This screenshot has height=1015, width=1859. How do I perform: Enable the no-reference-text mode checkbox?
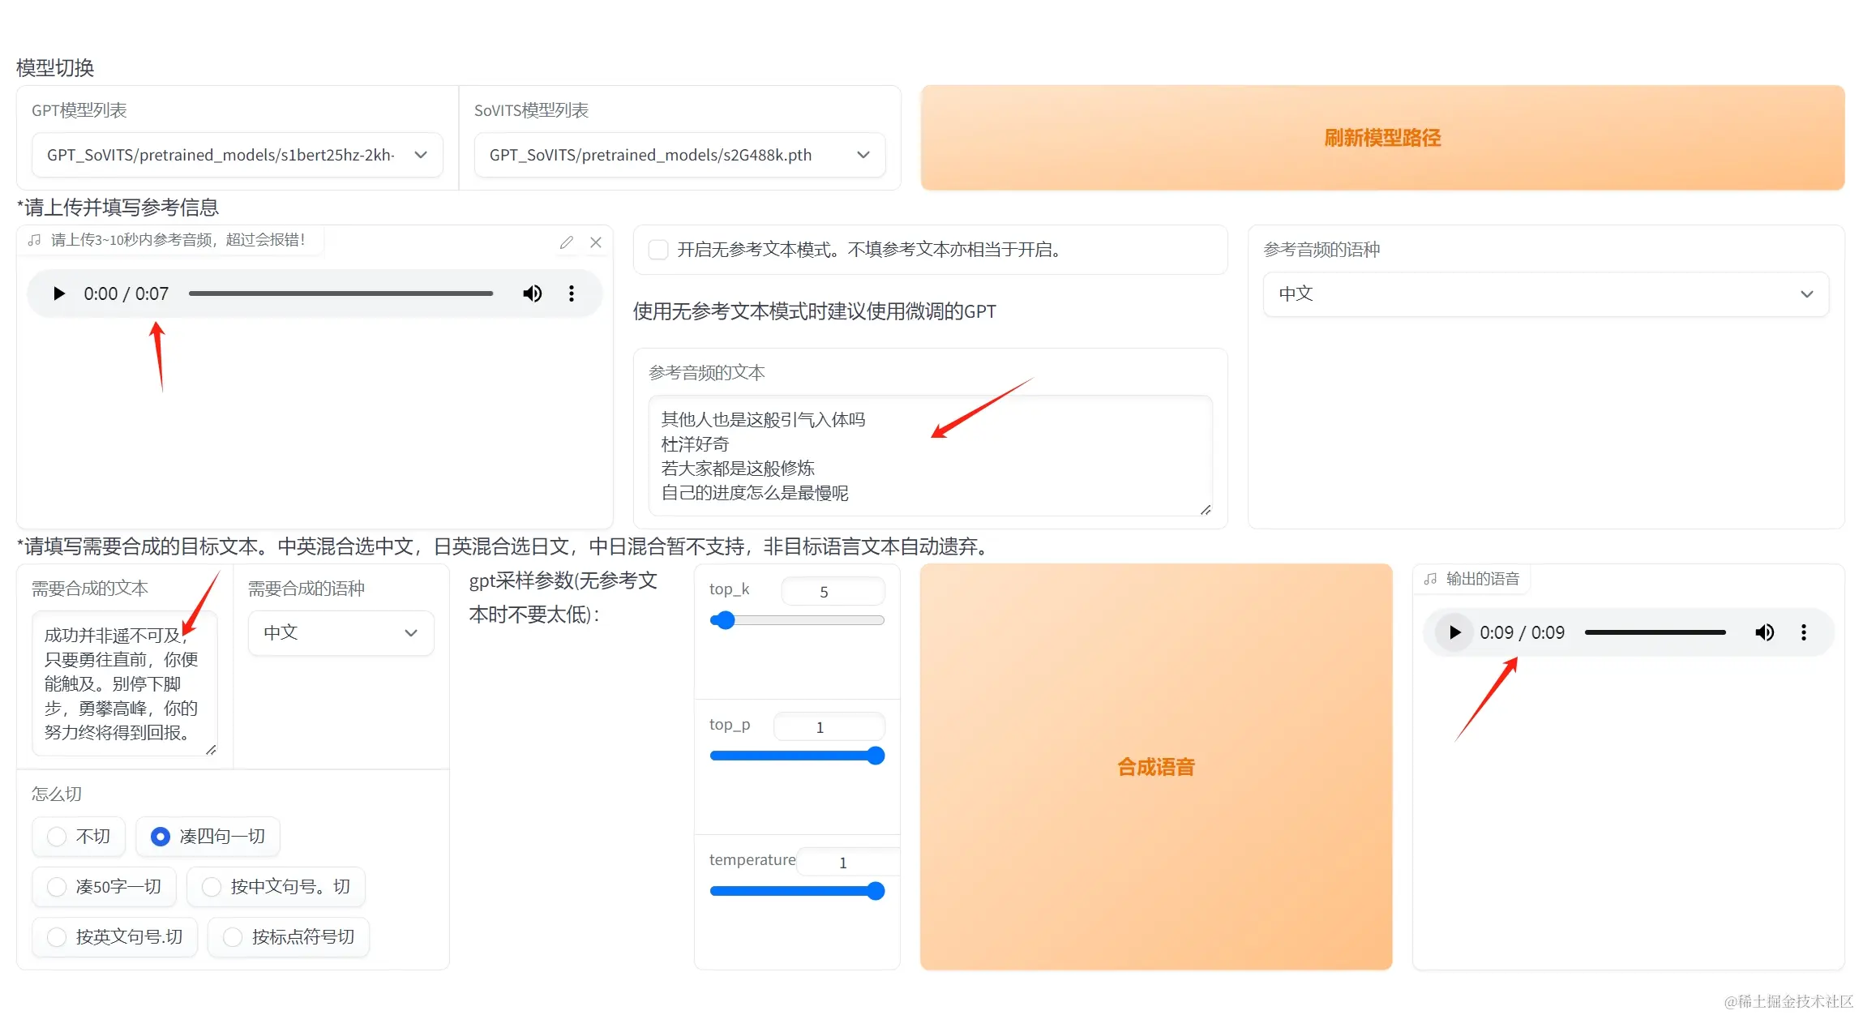point(658,250)
